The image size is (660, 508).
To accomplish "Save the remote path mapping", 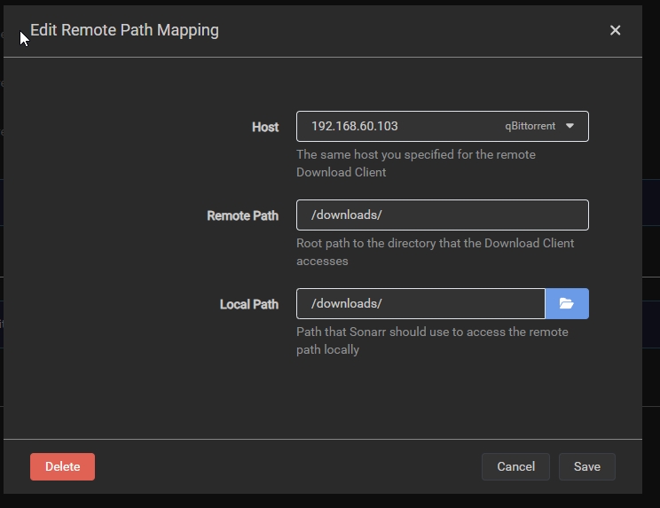I will (586, 467).
